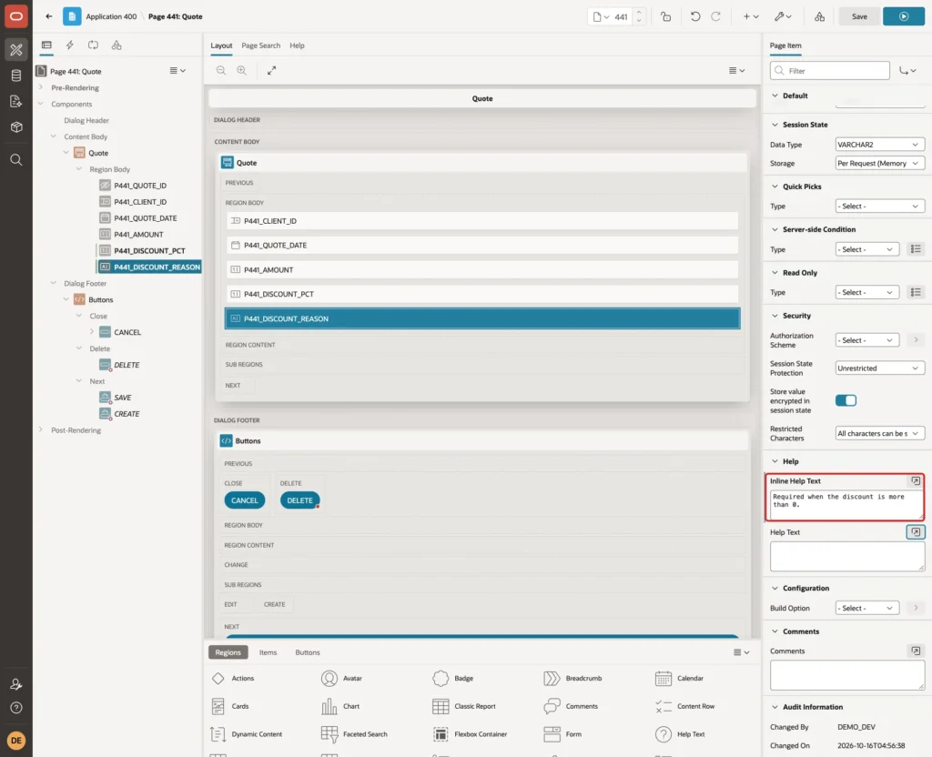Switch to the Processing tab icon
The height and width of the screenshot is (757, 932).
point(94,45)
